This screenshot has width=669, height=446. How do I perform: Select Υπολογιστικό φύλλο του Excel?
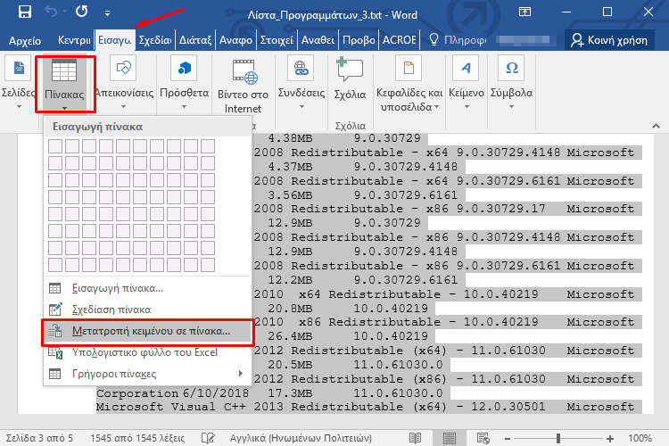(147, 352)
